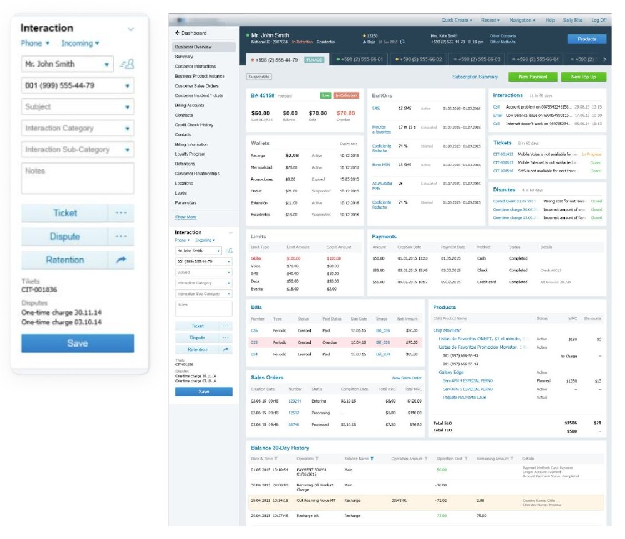Filter the Remaining Amount column
The image size is (625, 539).
point(512,459)
